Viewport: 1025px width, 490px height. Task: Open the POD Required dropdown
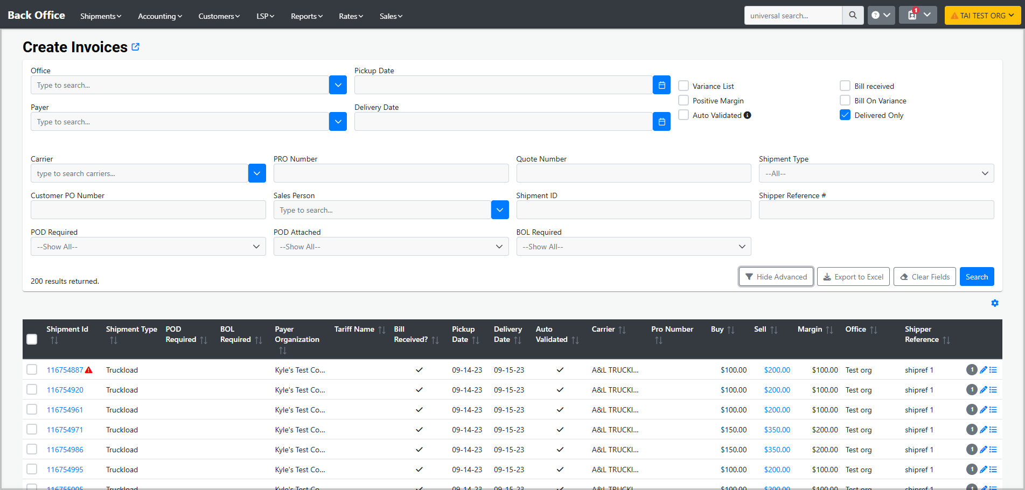148,247
